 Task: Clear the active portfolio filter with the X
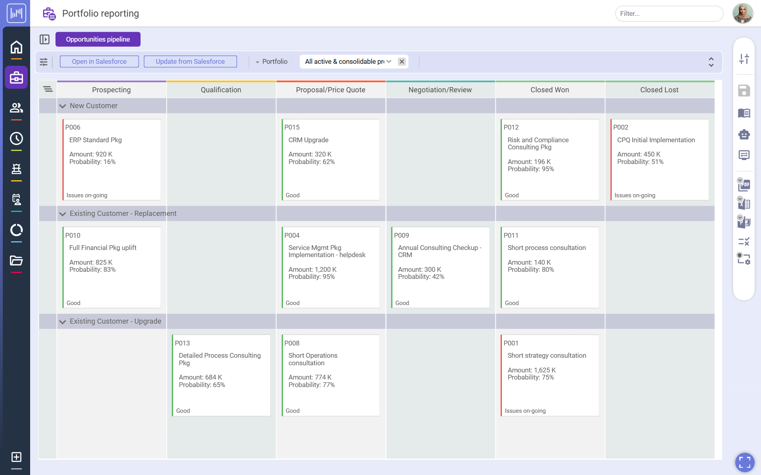tap(402, 61)
